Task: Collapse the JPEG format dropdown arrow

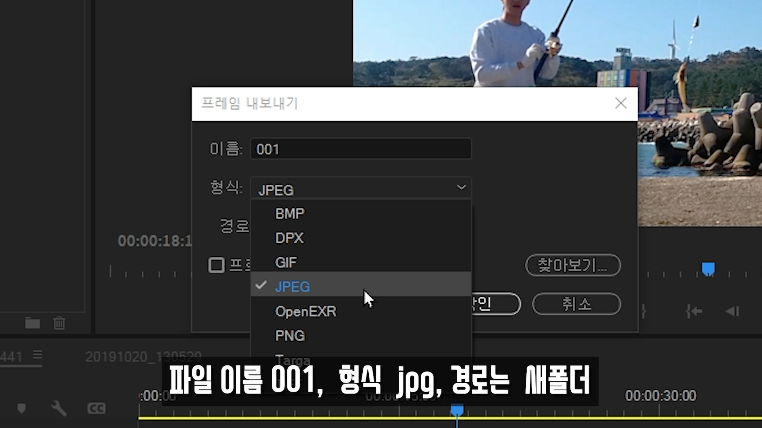Action: [461, 187]
